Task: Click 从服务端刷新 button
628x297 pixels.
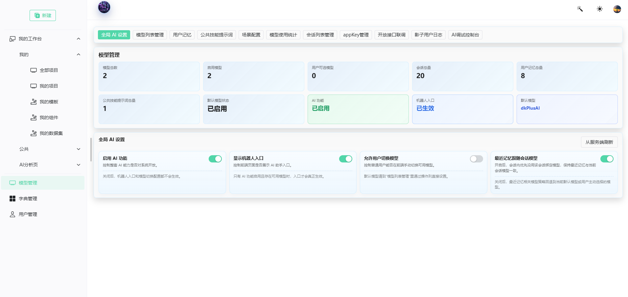Action: (599, 142)
